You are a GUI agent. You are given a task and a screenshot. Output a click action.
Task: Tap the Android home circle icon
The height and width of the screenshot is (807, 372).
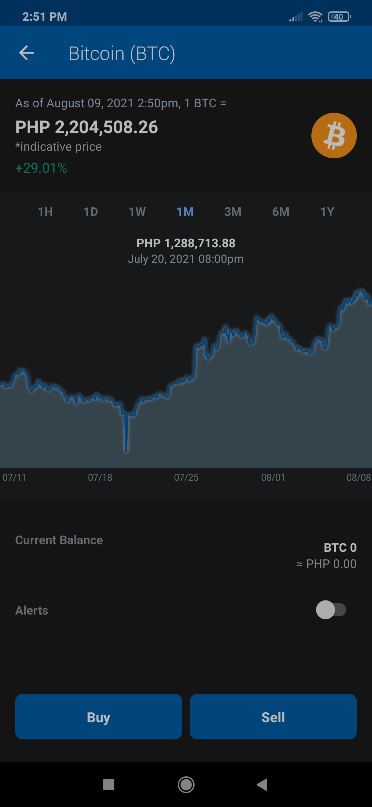(x=186, y=785)
